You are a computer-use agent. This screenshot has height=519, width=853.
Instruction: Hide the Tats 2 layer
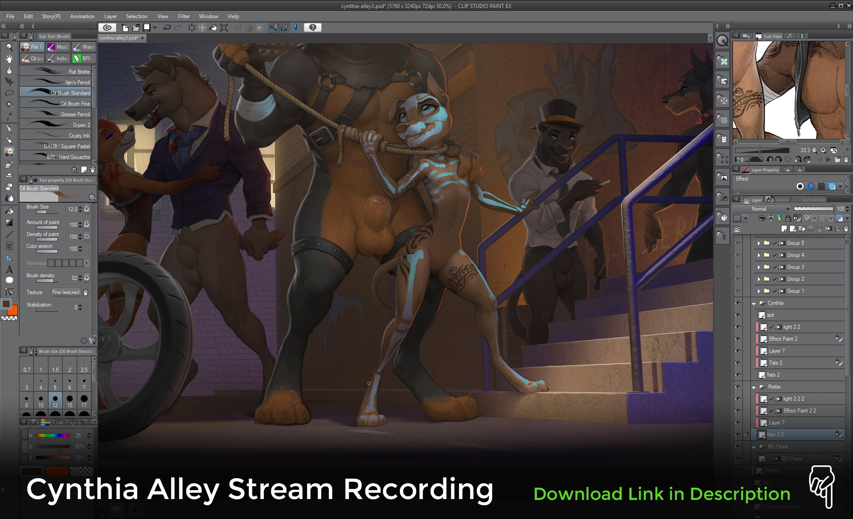(x=737, y=363)
